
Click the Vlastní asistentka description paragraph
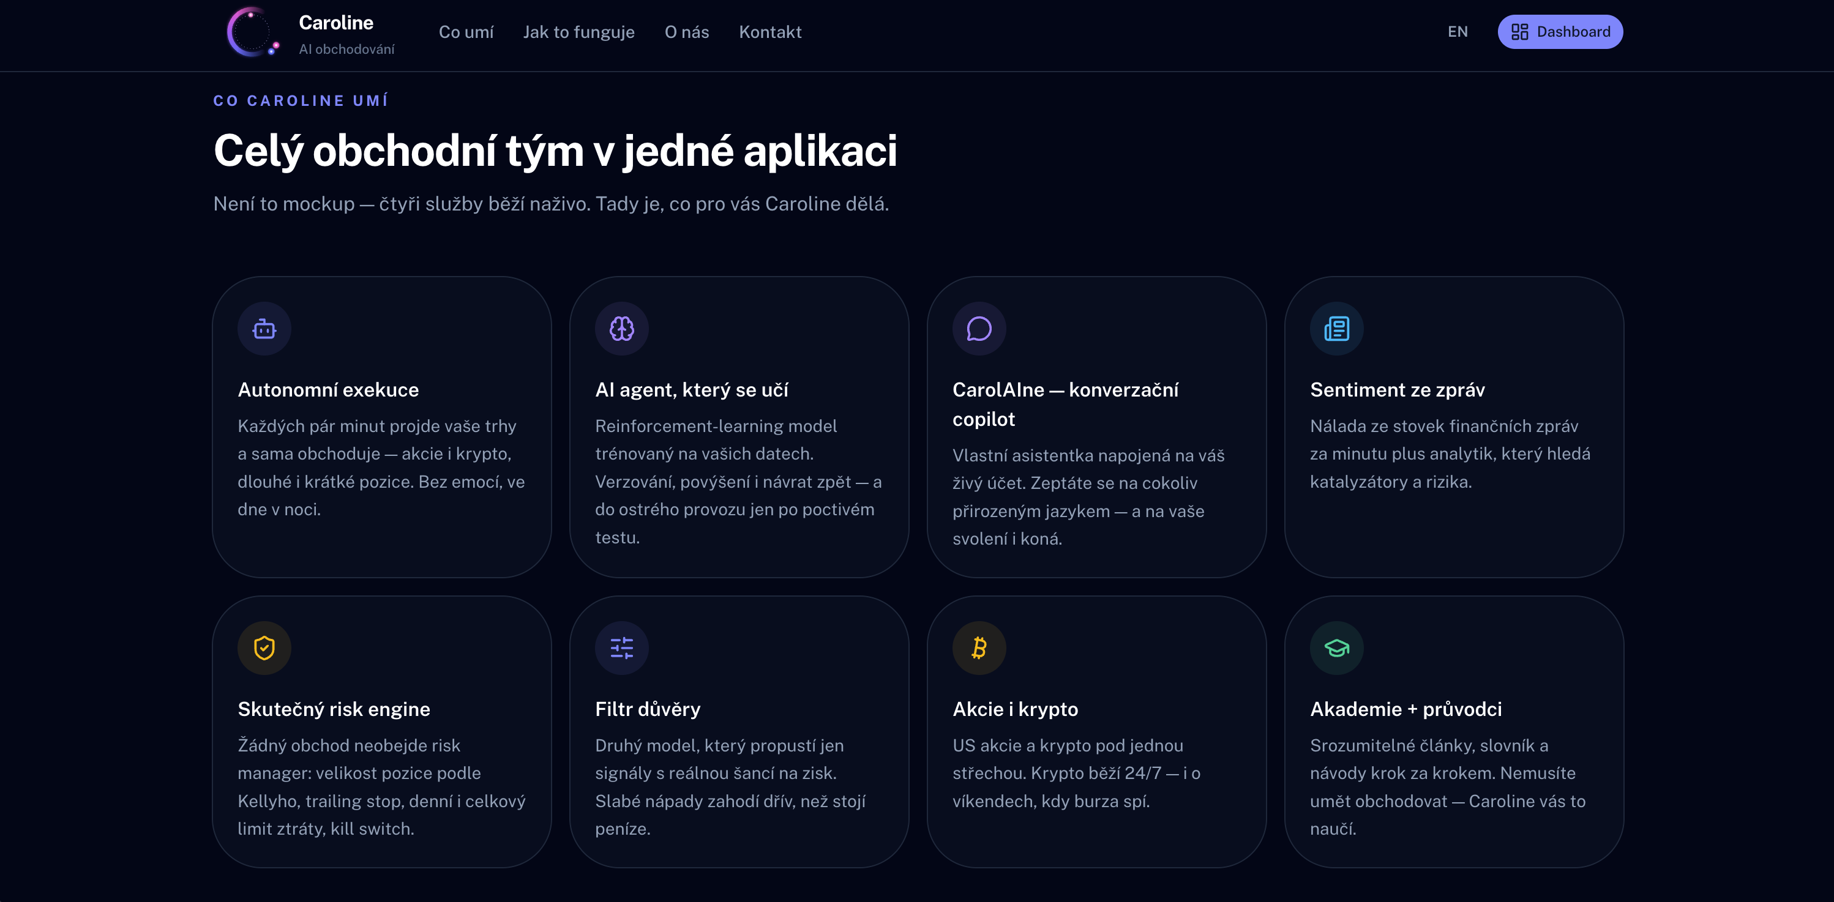1088,497
